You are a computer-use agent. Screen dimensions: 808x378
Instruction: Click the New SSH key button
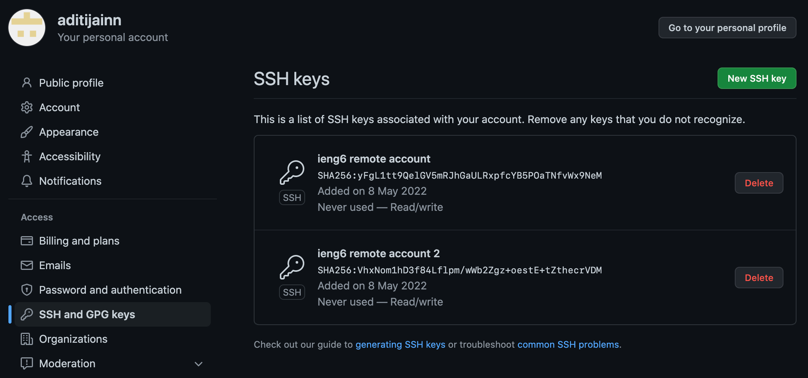757,79
